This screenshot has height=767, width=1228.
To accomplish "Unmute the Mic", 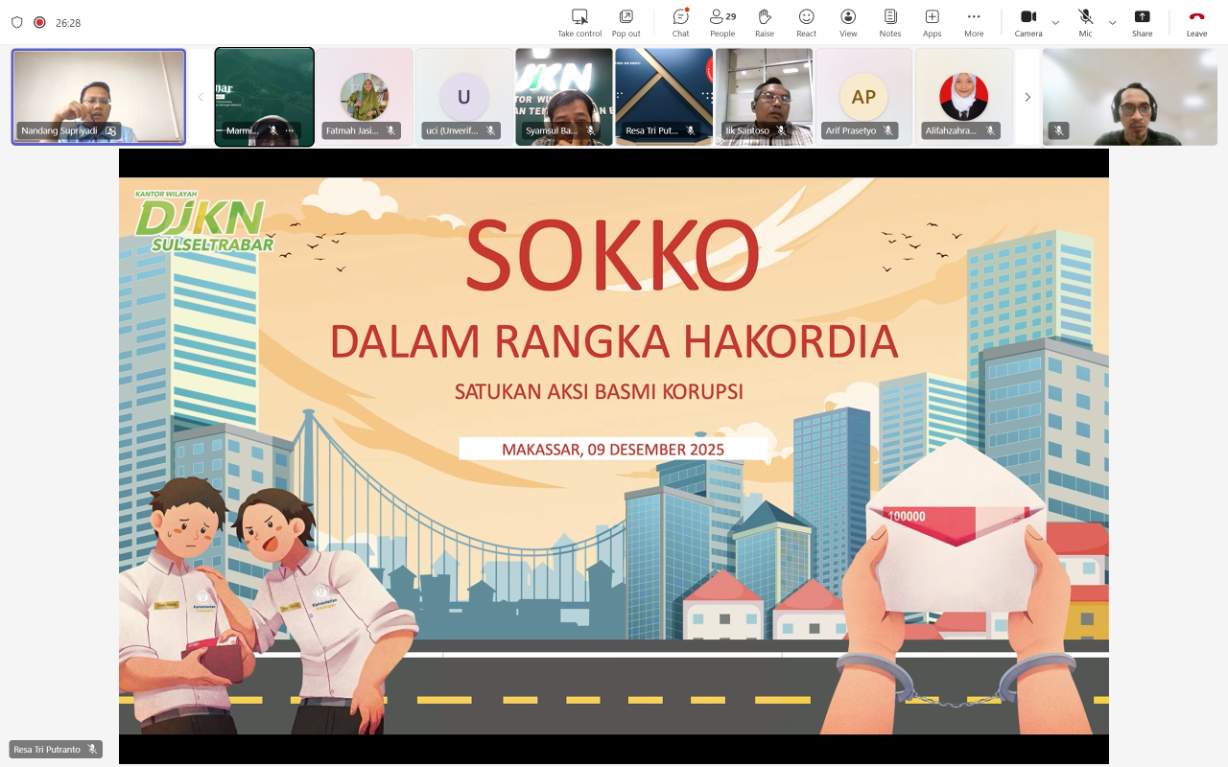I will [x=1085, y=22].
